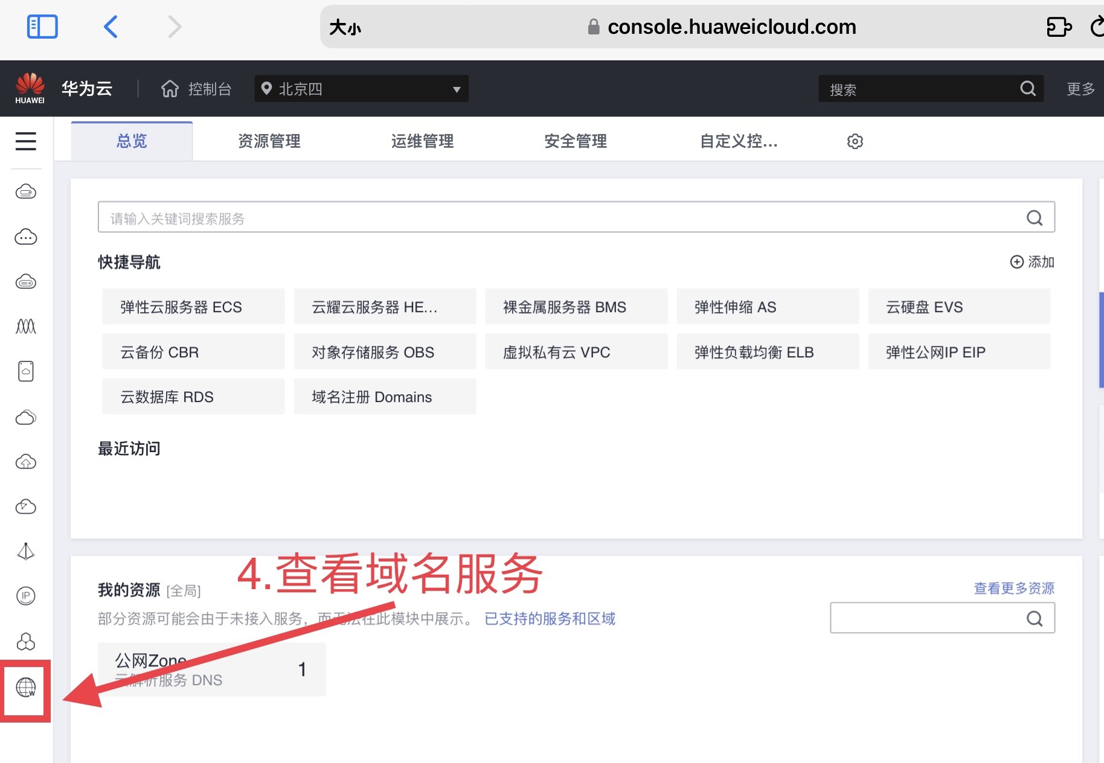Viewport: 1104px width, 763px height.
Task: Open 弹性云服务器 ECS shortcut
Action: click(193, 307)
